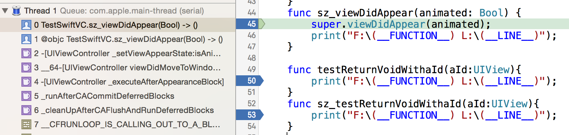This screenshot has height=135, width=569.
Task: Click framework cup icon of frame 3
Action: [26, 67]
